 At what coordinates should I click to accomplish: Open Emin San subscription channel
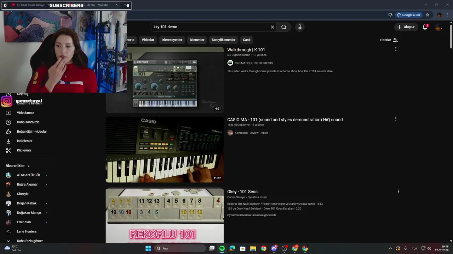tap(24, 222)
